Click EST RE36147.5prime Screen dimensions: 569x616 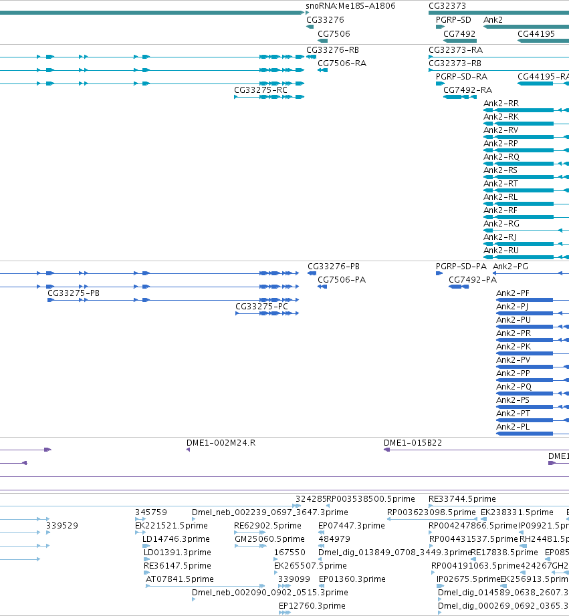177,566
